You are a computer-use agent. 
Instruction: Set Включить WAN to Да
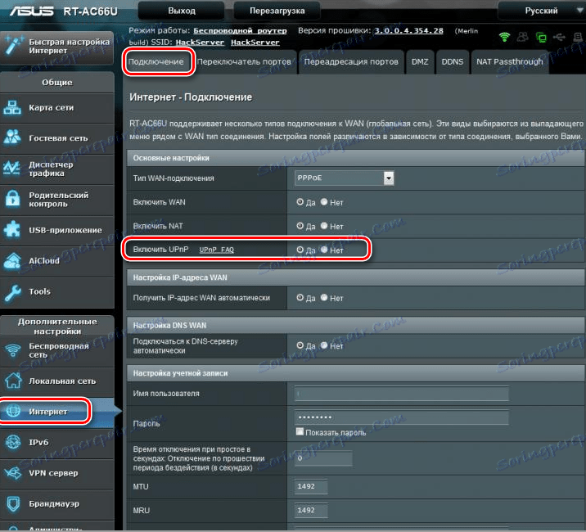300,202
